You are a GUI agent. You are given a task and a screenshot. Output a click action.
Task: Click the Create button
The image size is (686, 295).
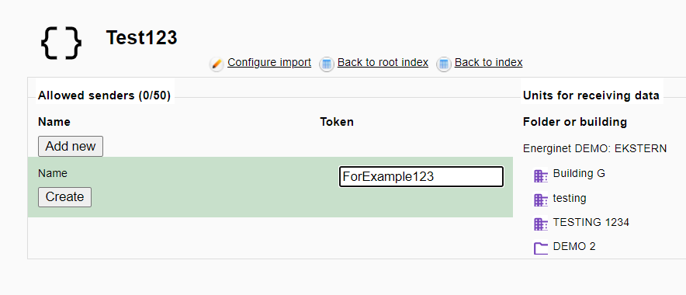click(64, 197)
